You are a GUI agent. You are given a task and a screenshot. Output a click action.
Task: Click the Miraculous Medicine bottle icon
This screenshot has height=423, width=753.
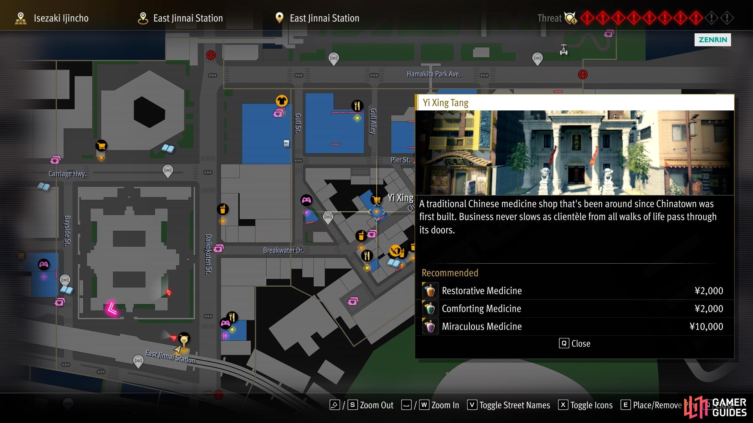click(x=430, y=326)
